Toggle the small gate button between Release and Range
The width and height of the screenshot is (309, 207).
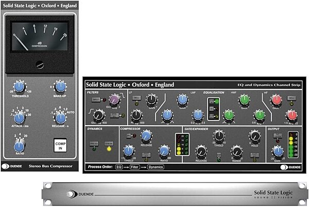[219, 155]
